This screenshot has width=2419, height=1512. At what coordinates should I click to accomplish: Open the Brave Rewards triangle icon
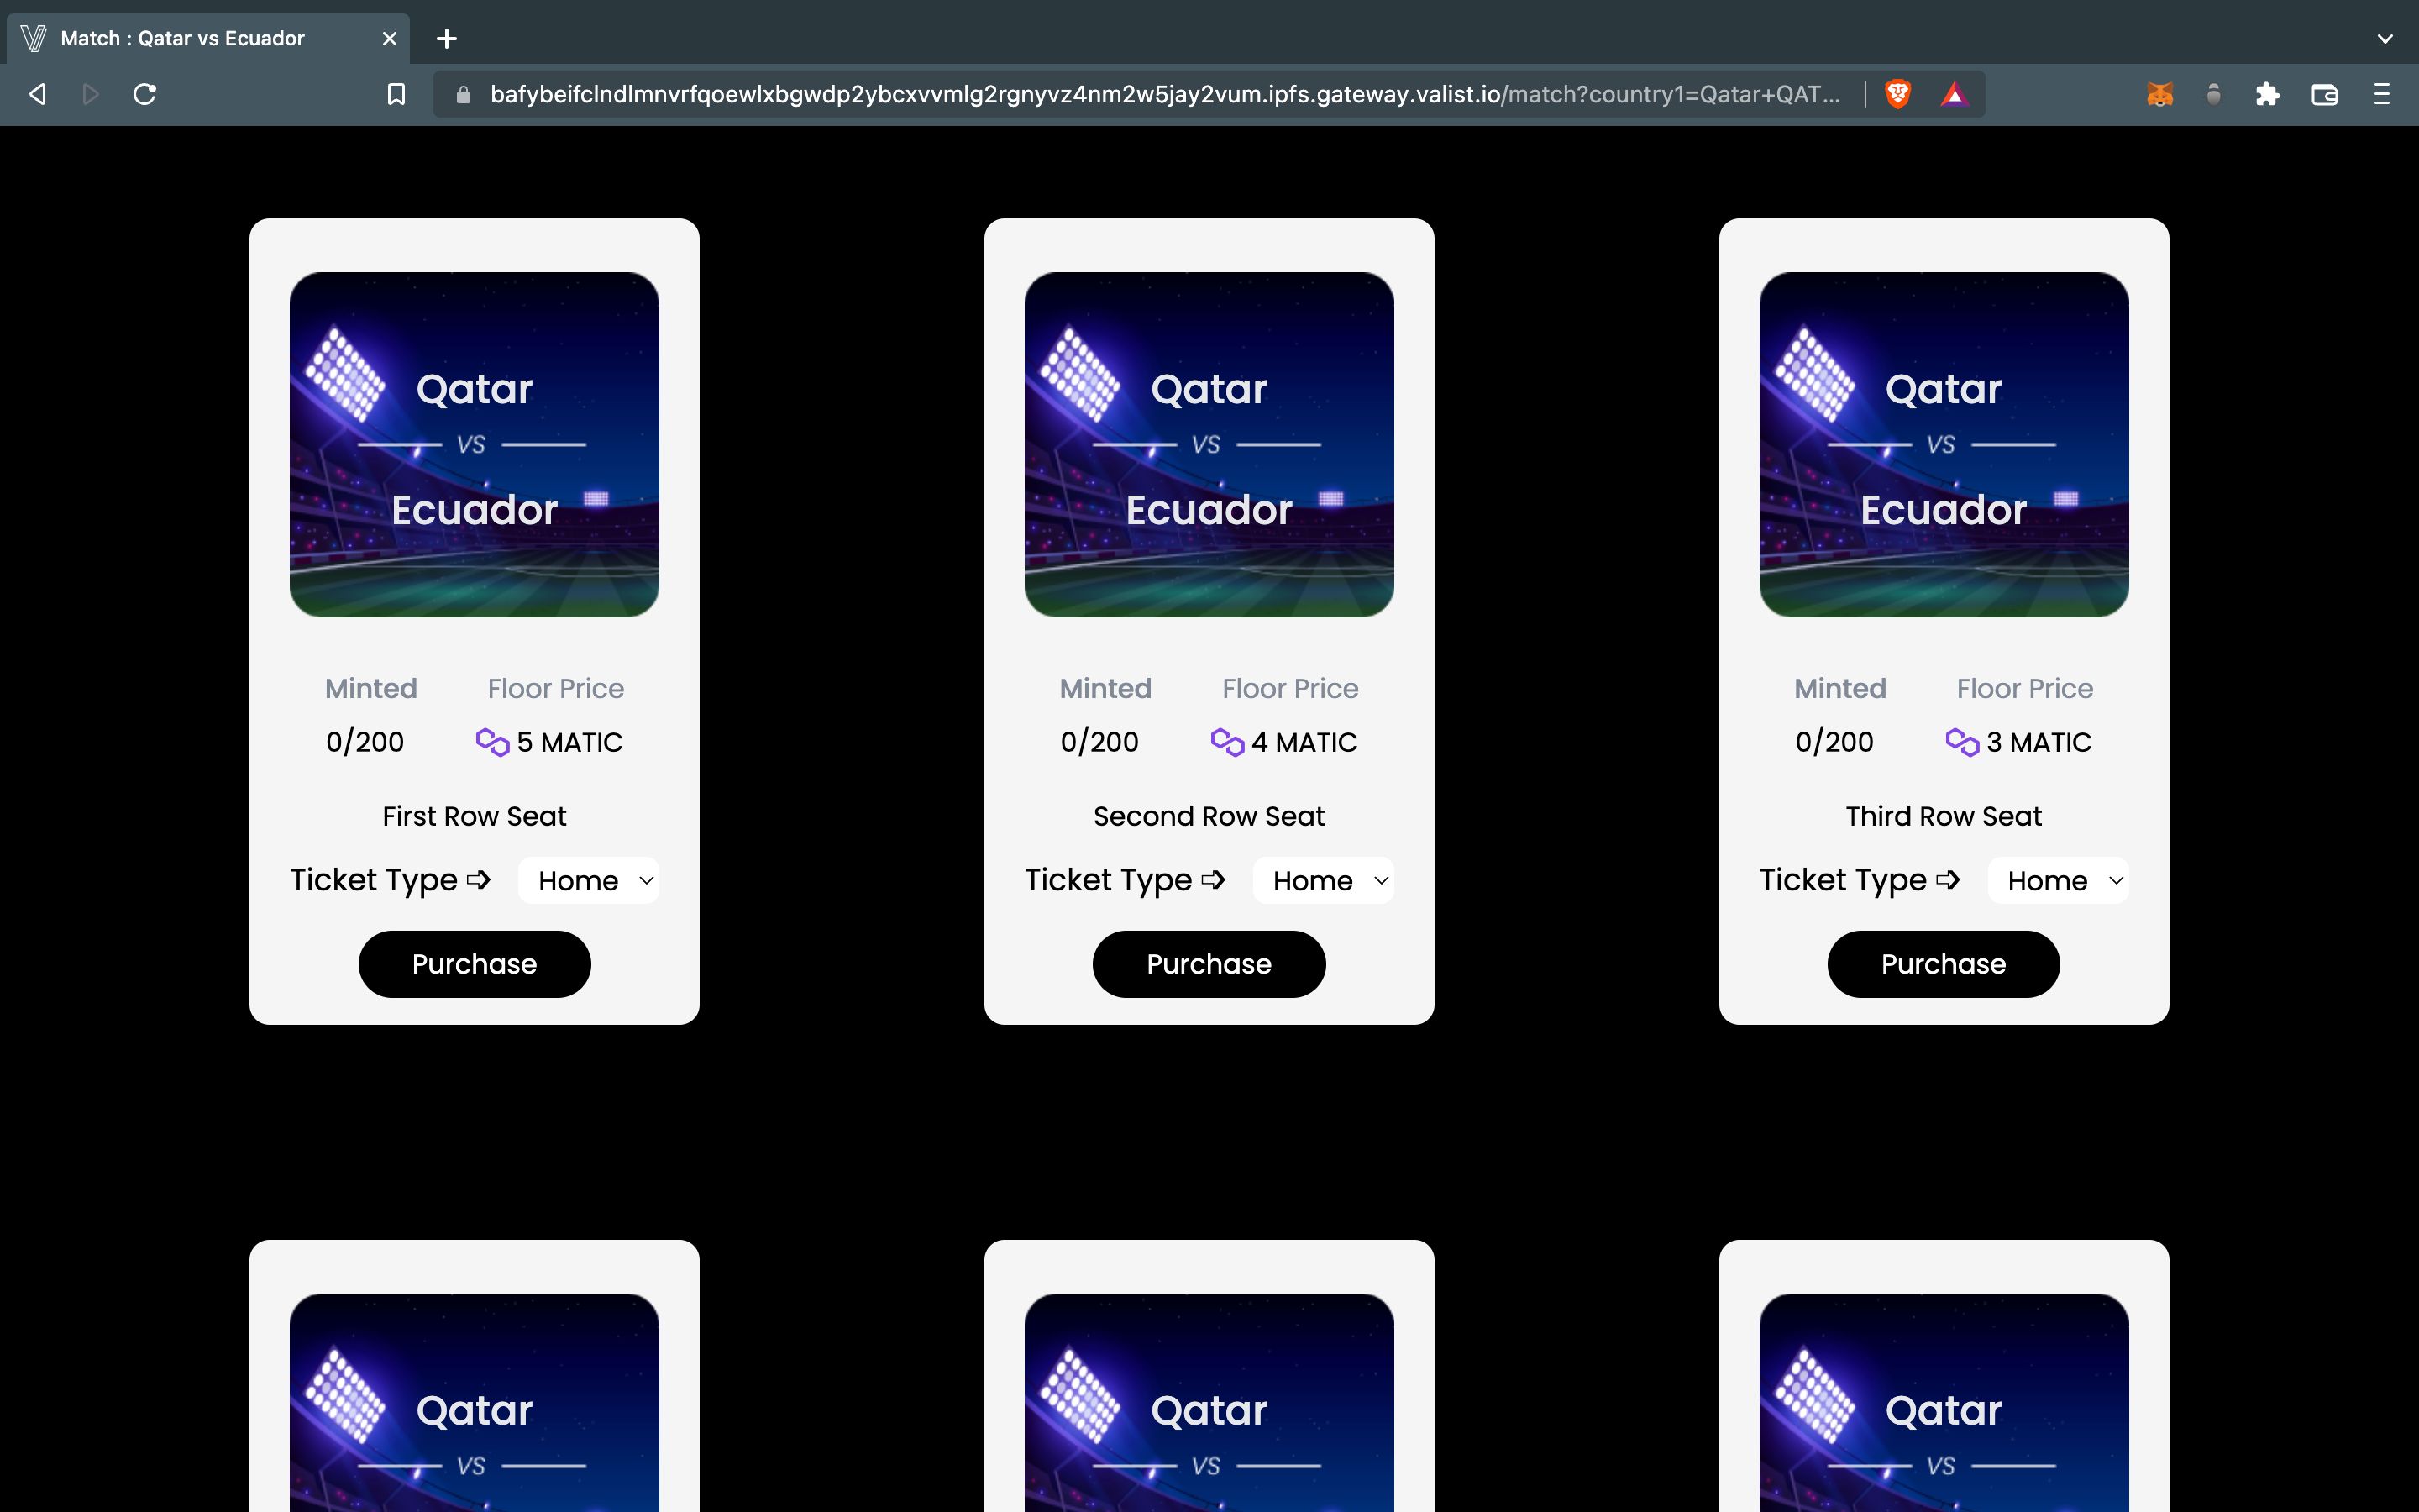[x=1955, y=94]
